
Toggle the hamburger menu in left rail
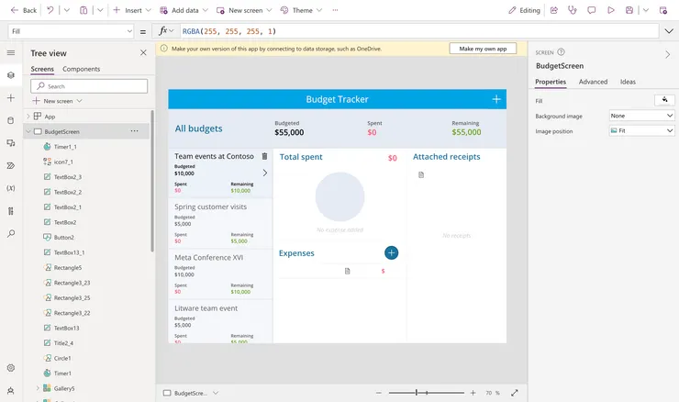(x=11, y=53)
